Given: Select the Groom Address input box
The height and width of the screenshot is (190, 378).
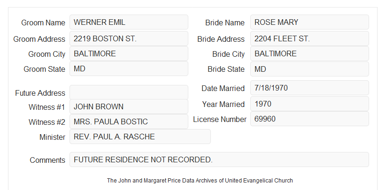Looking at the screenshot, I should [x=129, y=38].
